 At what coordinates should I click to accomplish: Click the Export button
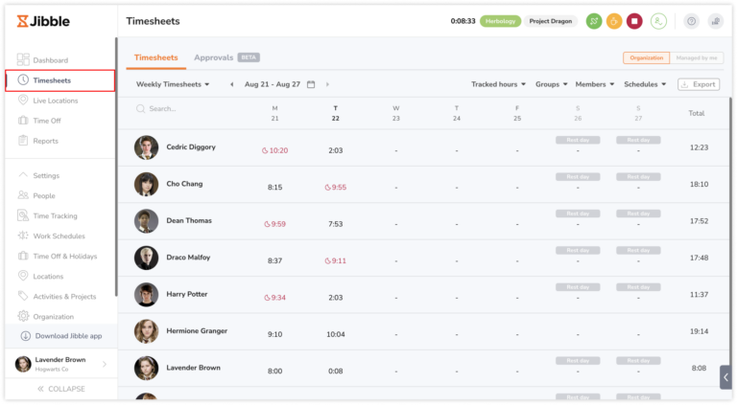[698, 84]
